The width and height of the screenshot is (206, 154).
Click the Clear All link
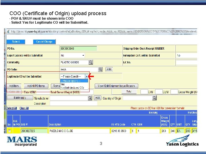click(x=24, y=108)
